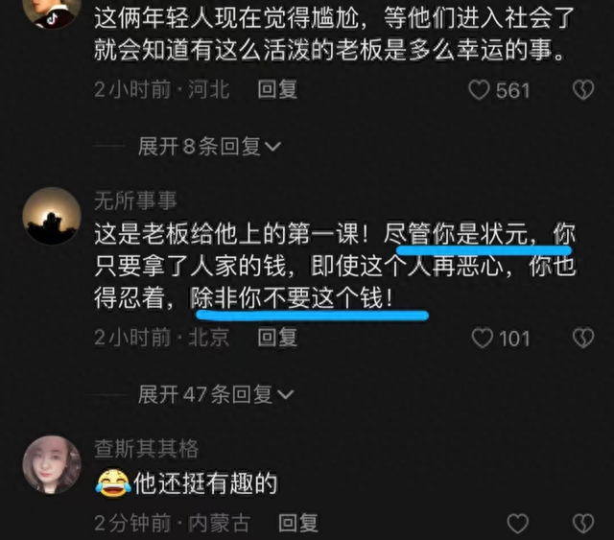The width and height of the screenshot is (614, 540).
Task: Open username 无所事事 profile link
Action: [x=136, y=200]
